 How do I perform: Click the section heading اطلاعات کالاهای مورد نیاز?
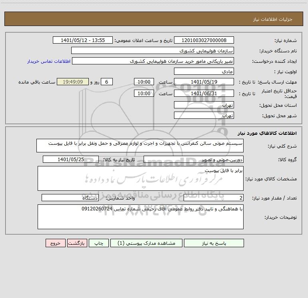click(x=267, y=133)
